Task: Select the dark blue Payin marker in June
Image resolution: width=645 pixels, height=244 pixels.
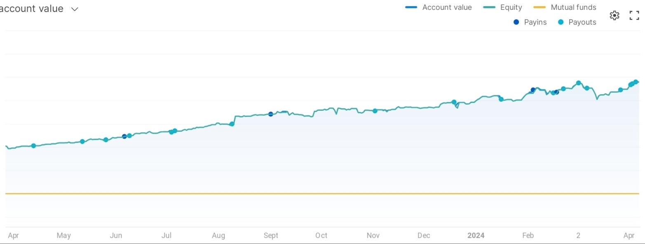Action: tap(124, 136)
